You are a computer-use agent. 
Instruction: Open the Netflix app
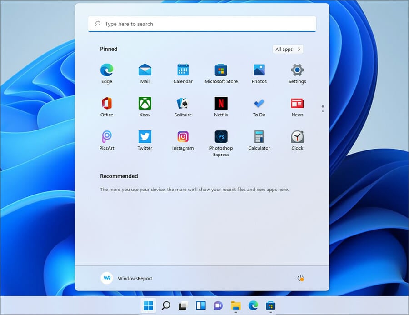point(221,107)
